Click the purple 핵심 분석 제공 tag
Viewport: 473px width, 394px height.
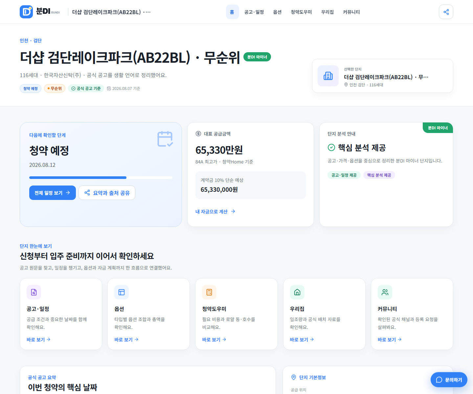(379, 175)
